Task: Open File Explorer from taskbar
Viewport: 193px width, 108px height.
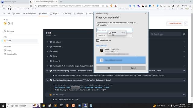Action: tap(44, 106)
